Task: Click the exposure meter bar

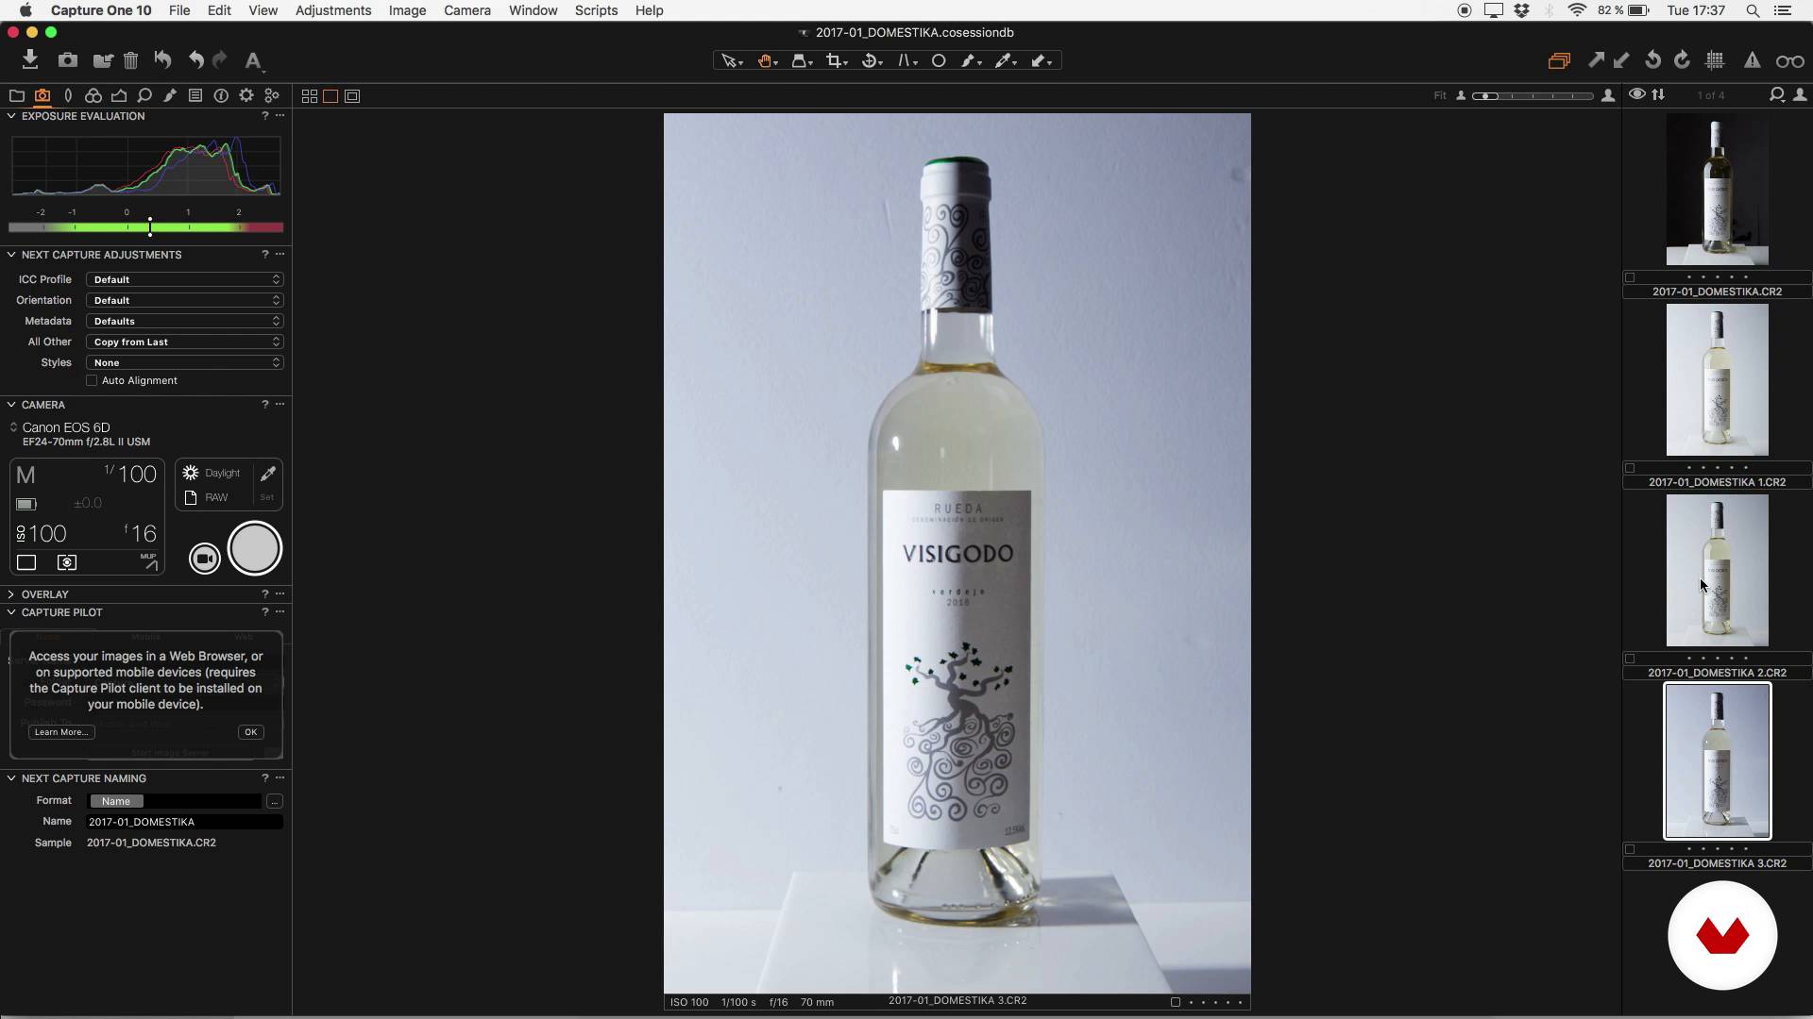Action: (x=146, y=227)
